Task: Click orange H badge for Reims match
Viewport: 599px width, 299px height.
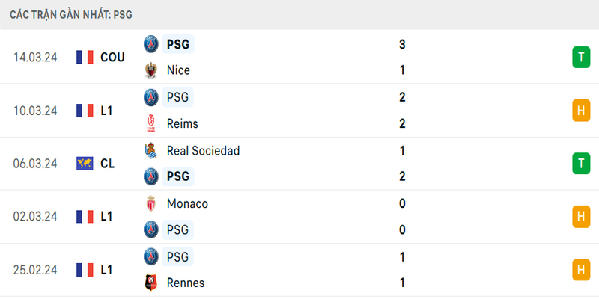Action: [x=580, y=111]
